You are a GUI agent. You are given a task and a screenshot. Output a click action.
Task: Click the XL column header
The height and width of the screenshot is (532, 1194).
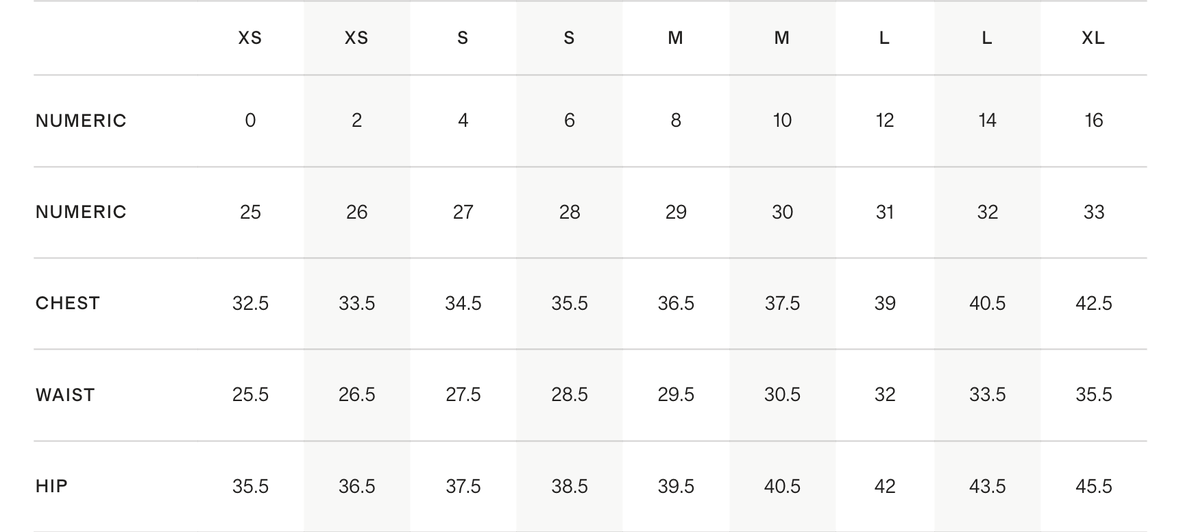tap(1093, 38)
